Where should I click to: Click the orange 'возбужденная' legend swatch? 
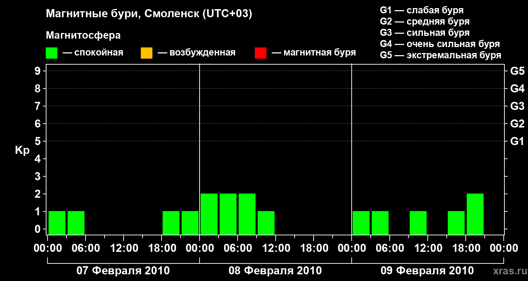point(146,53)
